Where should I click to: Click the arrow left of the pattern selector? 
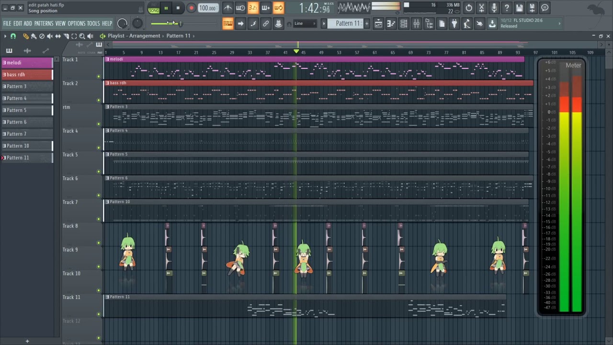324,23
